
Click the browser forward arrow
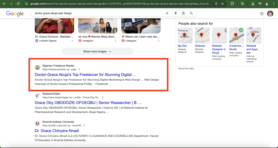11,4
